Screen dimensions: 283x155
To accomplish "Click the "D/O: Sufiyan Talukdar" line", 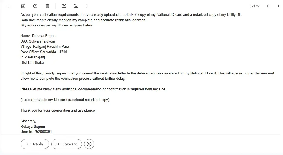I will 38,41.
